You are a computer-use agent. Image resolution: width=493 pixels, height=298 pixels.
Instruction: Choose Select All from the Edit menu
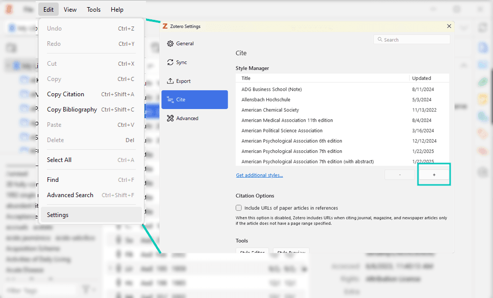click(x=91, y=160)
